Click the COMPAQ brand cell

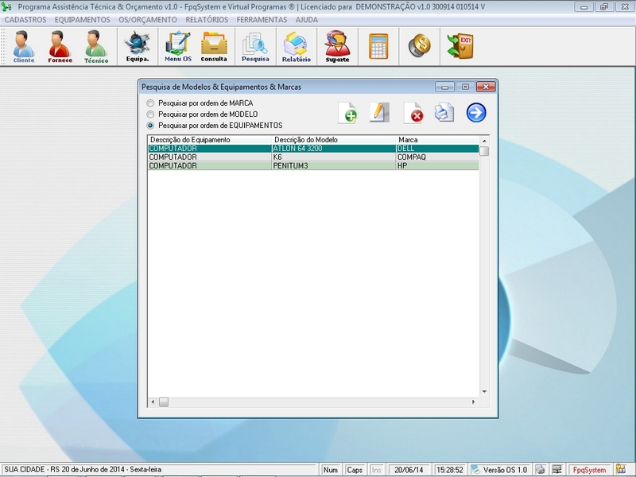pyautogui.click(x=437, y=157)
